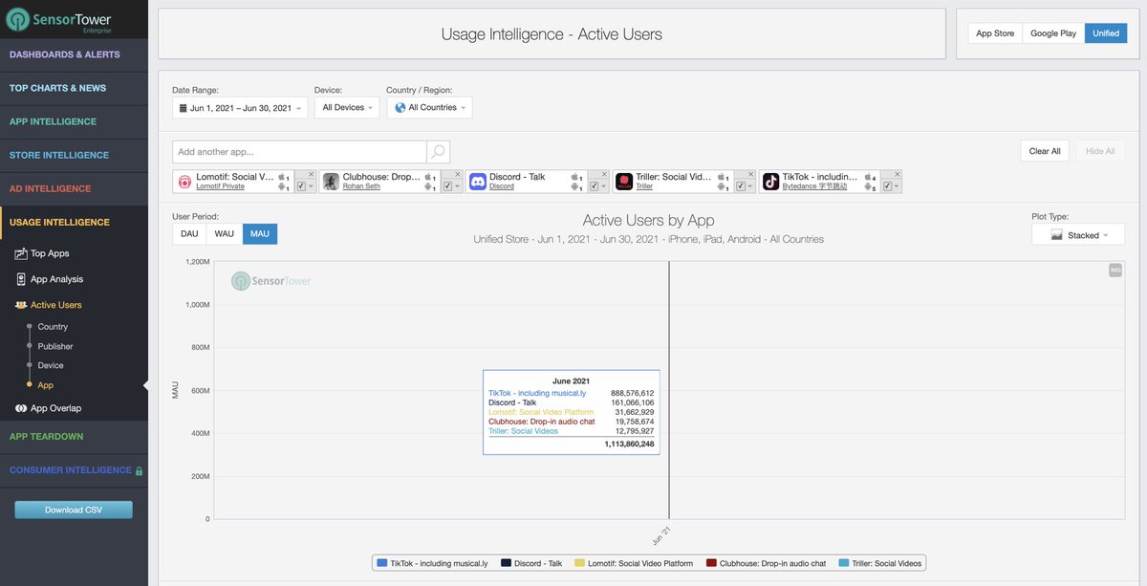
Task: Switch to App Store view
Action: (x=995, y=33)
